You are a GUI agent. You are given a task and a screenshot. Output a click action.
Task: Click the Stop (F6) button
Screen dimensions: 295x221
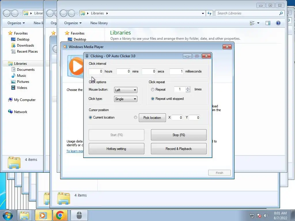point(179,135)
